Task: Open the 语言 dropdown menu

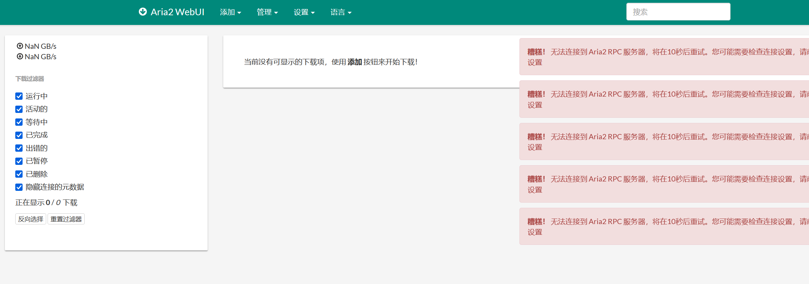Action: click(x=341, y=12)
